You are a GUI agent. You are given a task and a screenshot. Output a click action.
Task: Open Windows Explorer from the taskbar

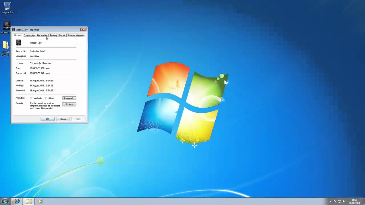click(29, 201)
